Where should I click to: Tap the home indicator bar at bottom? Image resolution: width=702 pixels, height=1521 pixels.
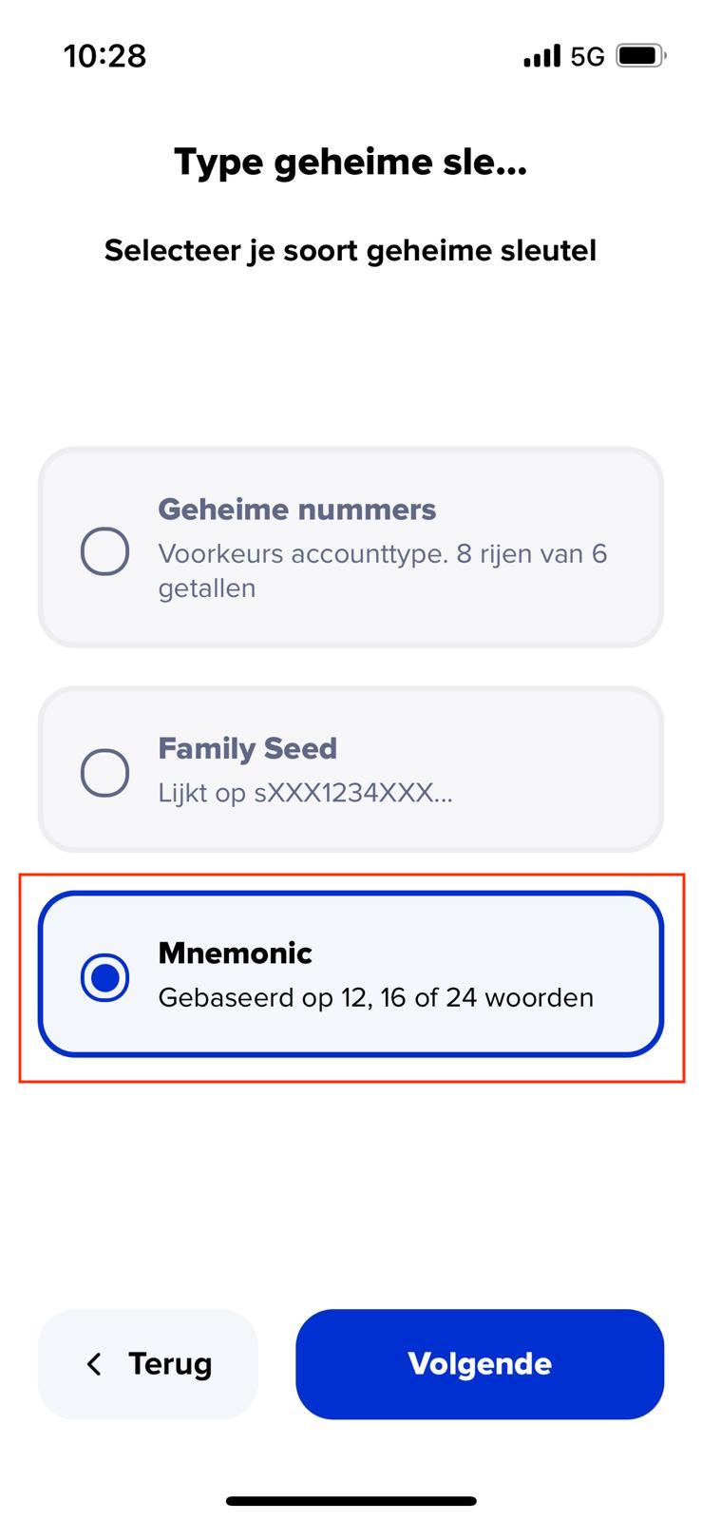pos(351,1501)
